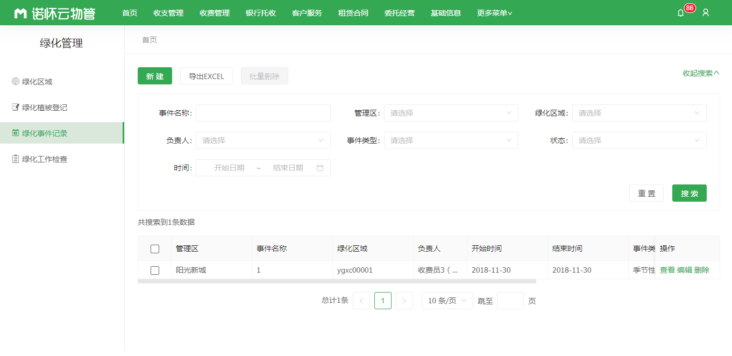Go to 银行托收 menu
This screenshot has width=732, height=356.
coord(261,13)
